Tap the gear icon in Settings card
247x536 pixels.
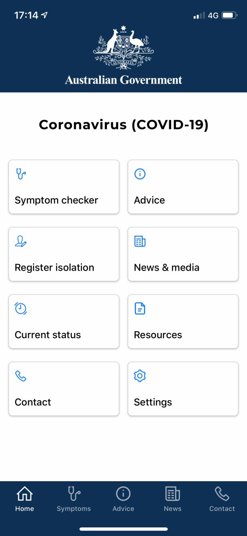tap(140, 376)
